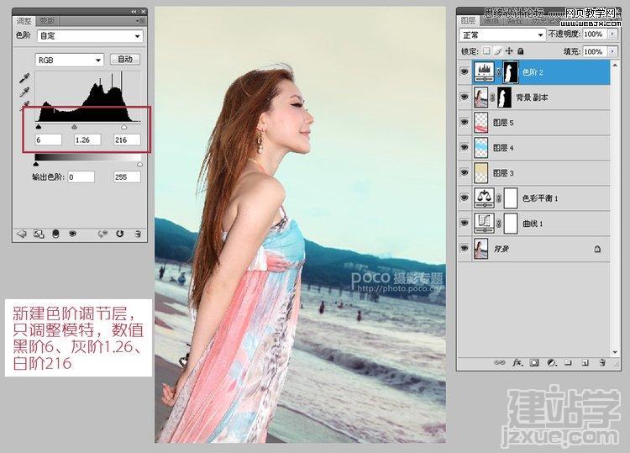
Task: Click the 色阶 2 layer mask thumbnail
Action: click(x=511, y=72)
